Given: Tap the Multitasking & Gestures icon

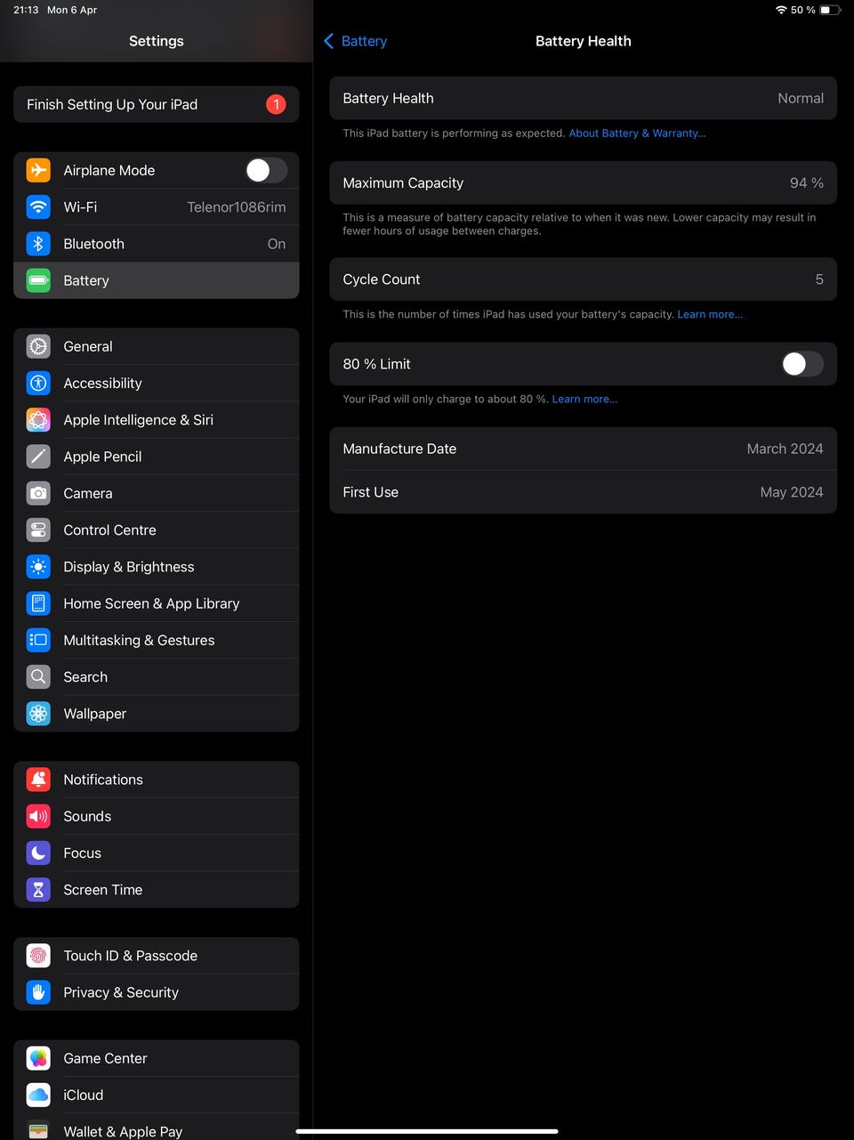Looking at the screenshot, I should [38, 640].
